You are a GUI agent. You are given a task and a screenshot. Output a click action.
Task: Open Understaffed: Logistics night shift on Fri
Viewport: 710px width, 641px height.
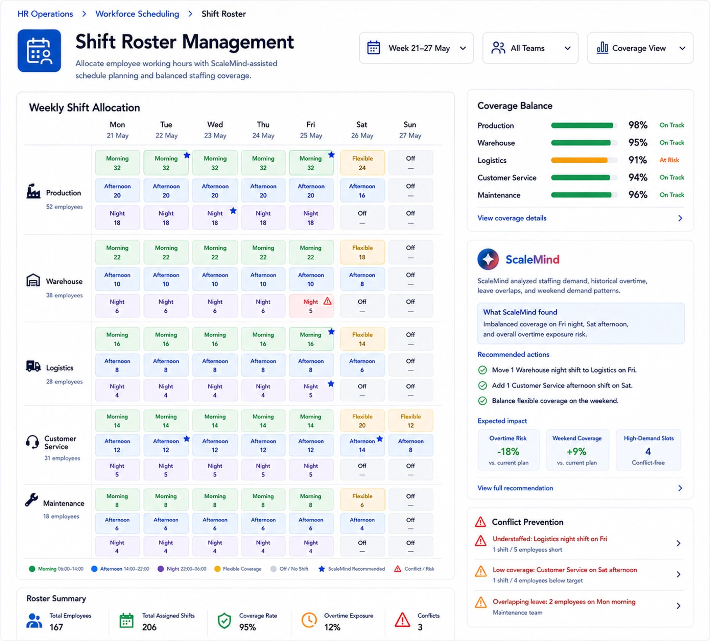coord(550,539)
